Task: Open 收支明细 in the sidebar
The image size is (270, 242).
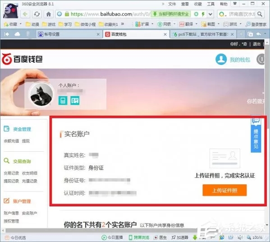Action: click(x=30, y=173)
